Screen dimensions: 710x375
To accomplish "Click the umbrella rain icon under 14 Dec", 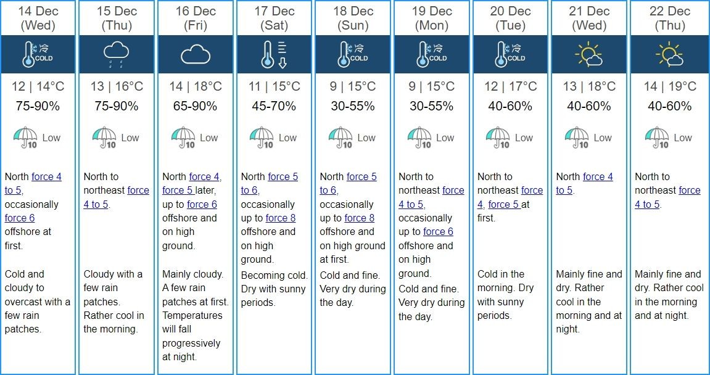I will click(24, 138).
